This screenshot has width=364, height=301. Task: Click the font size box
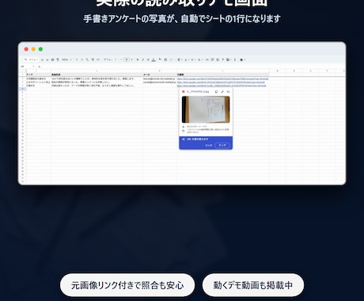coord(127,59)
